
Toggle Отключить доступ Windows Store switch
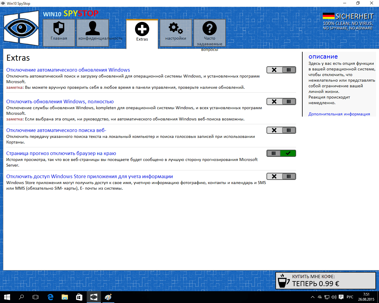tap(281, 176)
